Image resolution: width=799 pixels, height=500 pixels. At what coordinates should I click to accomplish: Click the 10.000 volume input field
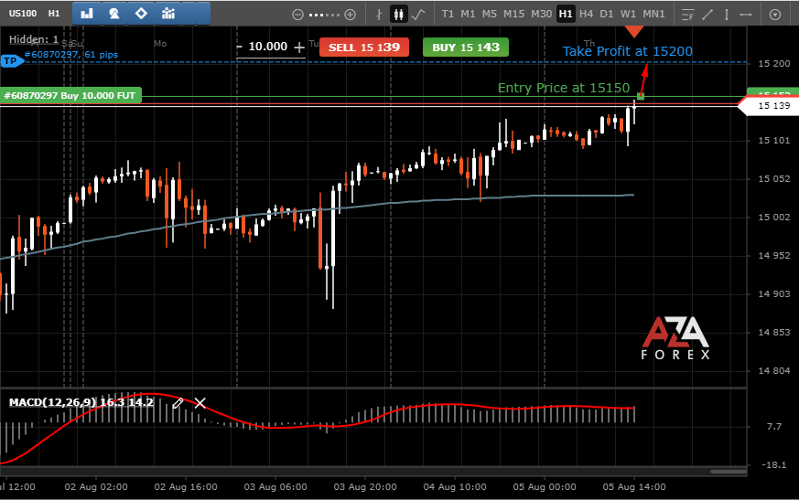268,47
